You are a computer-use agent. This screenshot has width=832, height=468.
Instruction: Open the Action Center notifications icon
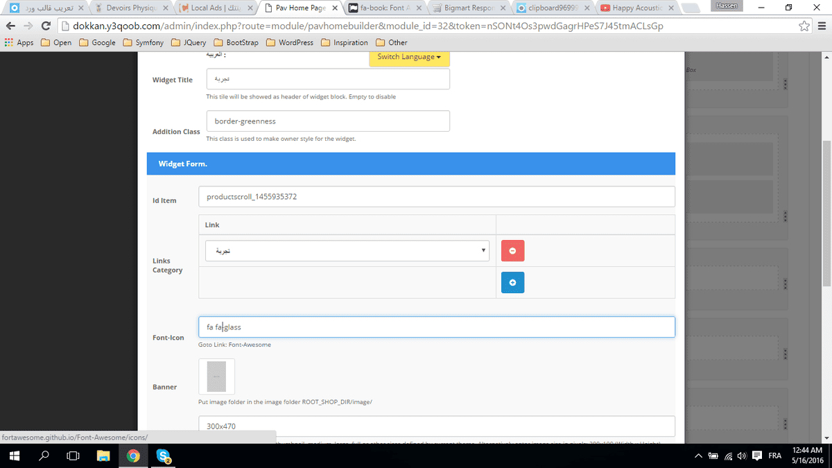(x=756, y=456)
